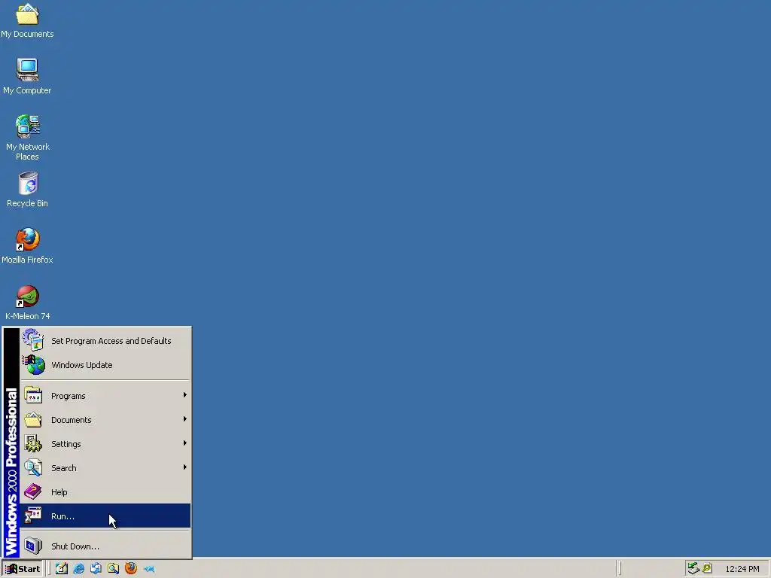
Task: Open the My Documents desktop icon
Action: click(x=28, y=20)
